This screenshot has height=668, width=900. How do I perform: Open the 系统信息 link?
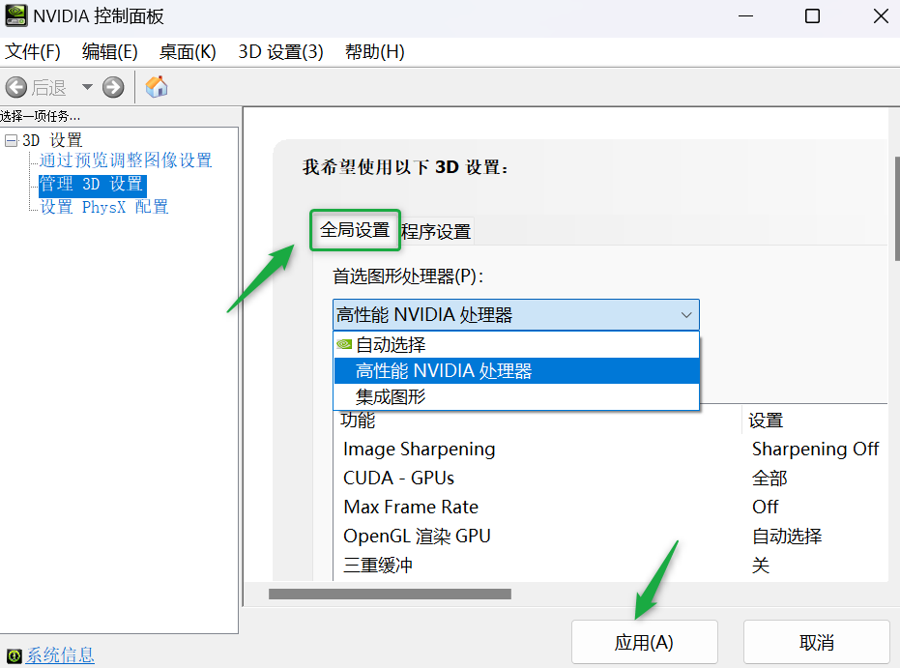(x=60, y=655)
